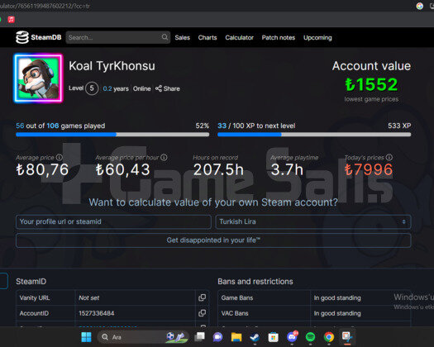This screenshot has width=434, height=347.
Task: Open the Patch notes page
Action: pos(279,37)
